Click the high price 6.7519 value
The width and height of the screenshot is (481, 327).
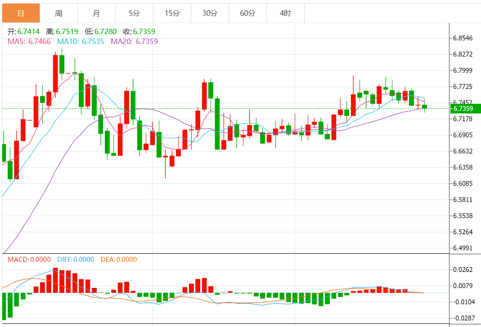coord(67,31)
